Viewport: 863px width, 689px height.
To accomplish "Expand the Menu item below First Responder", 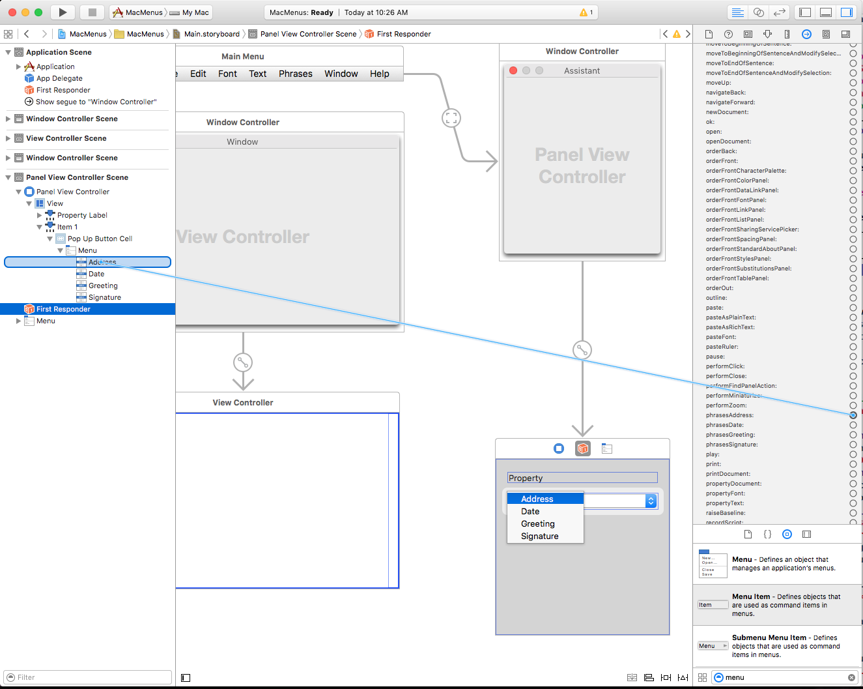I will click(x=18, y=321).
